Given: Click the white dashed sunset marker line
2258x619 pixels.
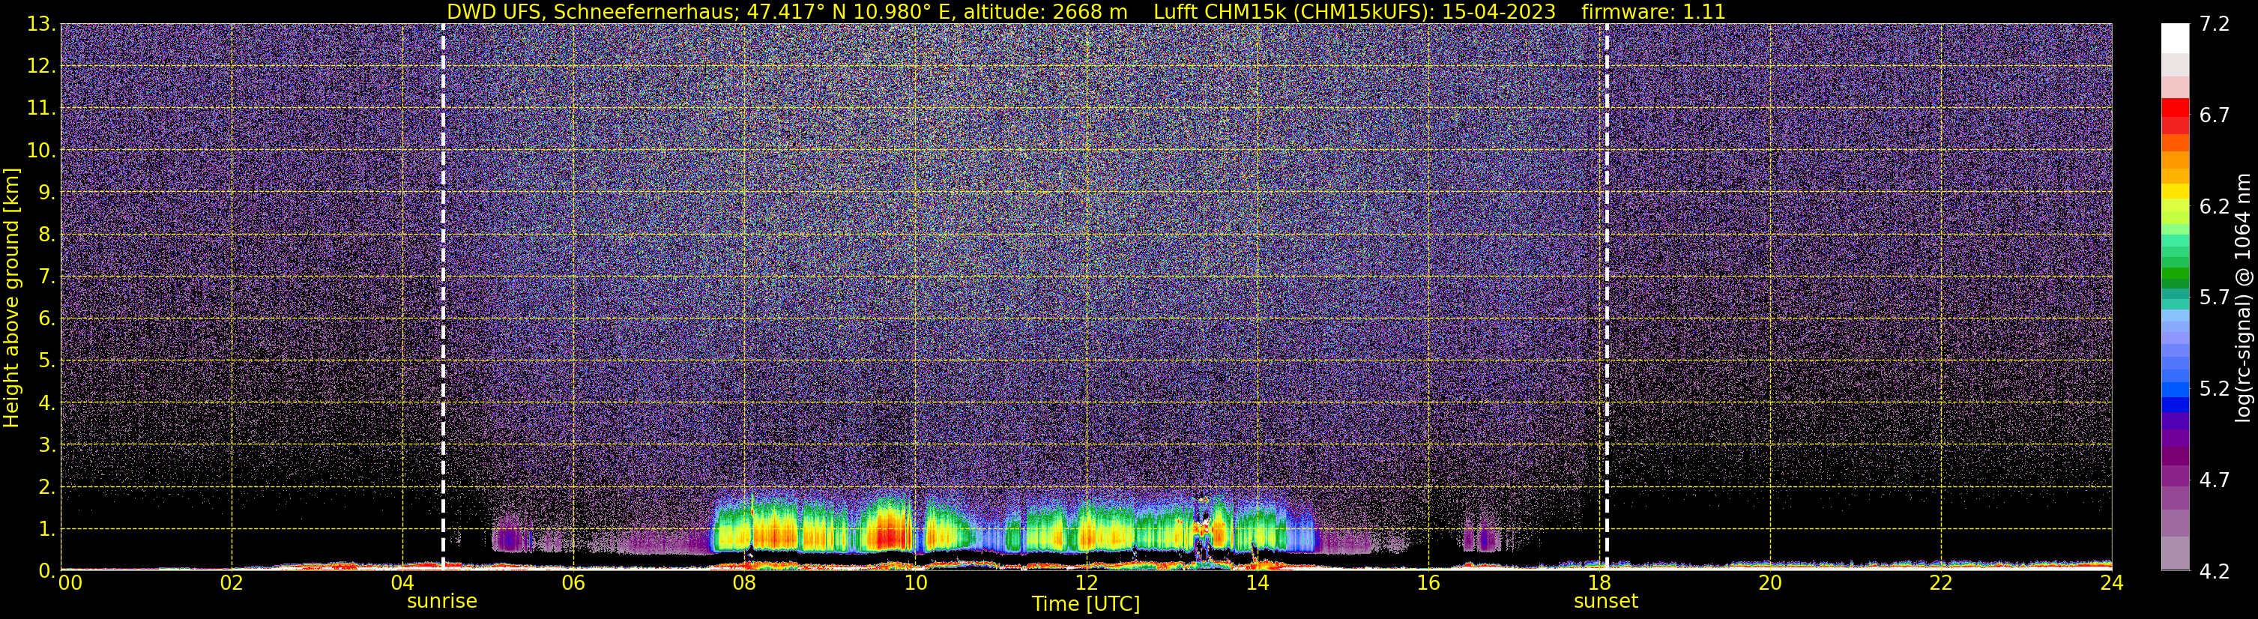Looking at the screenshot, I should [1607, 296].
